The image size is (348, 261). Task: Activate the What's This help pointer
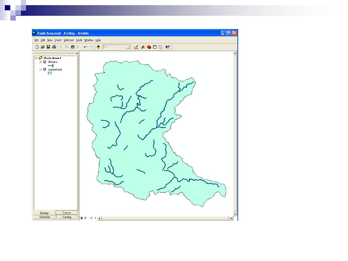(168, 47)
